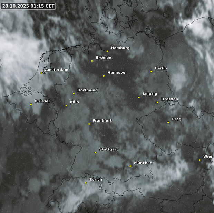The height and width of the screenshot is (213, 214).
Task: Select the yellow marker for Berlin
Action: pyautogui.click(x=151, y=71)
